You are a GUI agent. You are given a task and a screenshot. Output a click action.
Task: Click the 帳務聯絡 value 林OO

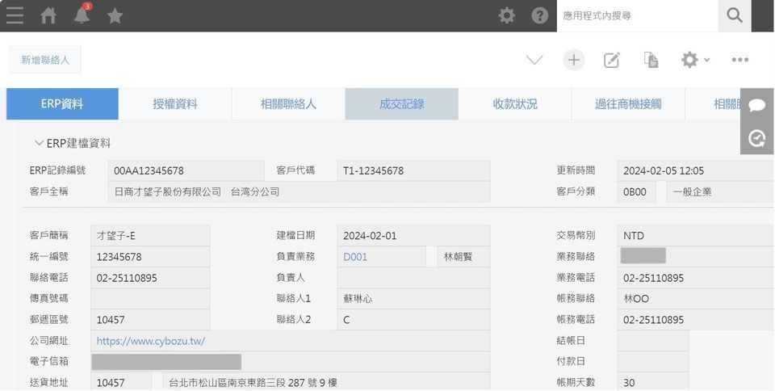(695, 299)
